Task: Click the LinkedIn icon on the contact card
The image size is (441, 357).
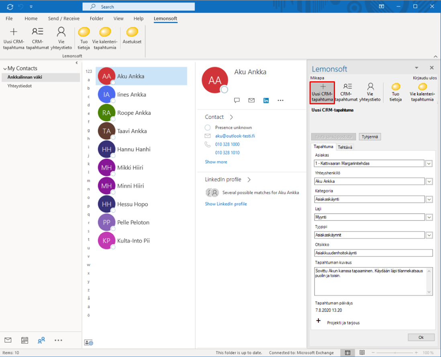Action: (266, 100)
